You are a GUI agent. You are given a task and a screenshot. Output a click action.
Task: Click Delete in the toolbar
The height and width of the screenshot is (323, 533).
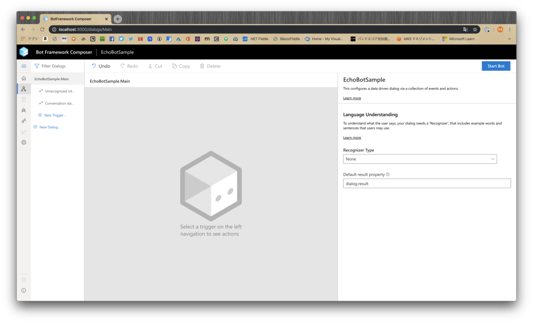click(x=210, y=66)
